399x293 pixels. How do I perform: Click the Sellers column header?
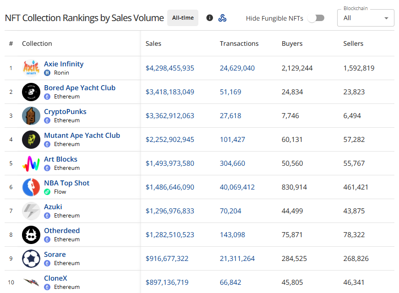pyautogui.click(x=353, y=43)
